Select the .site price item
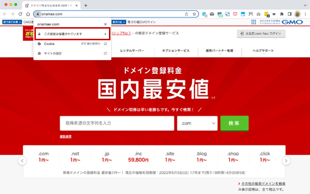 [x=170, y=157]
